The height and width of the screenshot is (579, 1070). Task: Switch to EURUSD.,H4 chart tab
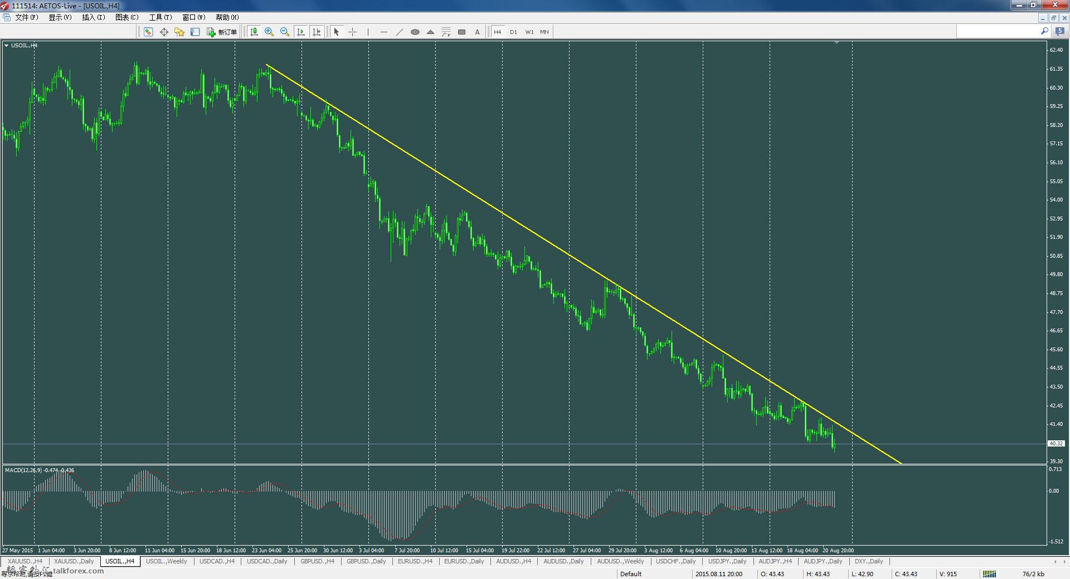pos(415,561)
